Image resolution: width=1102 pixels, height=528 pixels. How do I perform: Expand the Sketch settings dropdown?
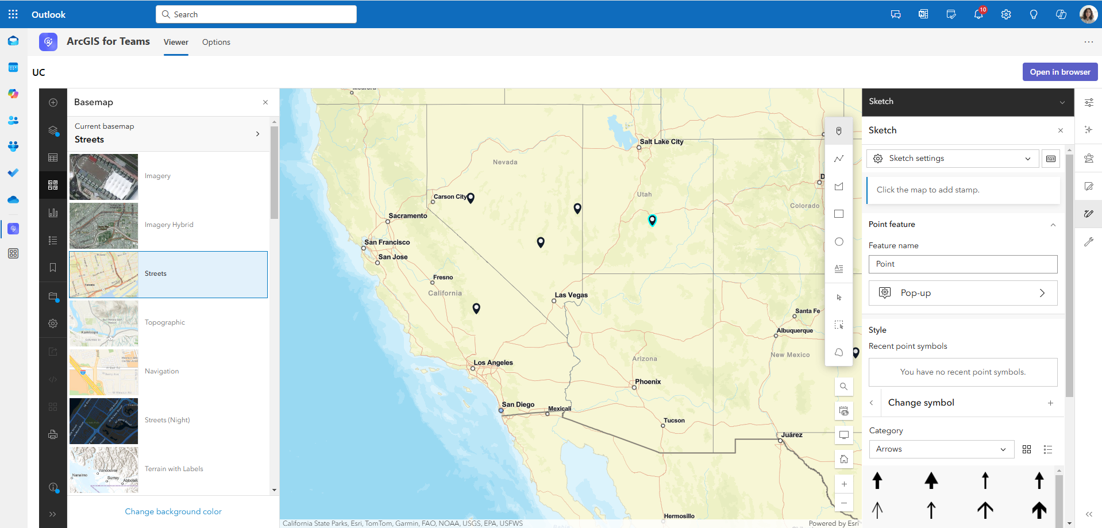click(x=953, y=159)
